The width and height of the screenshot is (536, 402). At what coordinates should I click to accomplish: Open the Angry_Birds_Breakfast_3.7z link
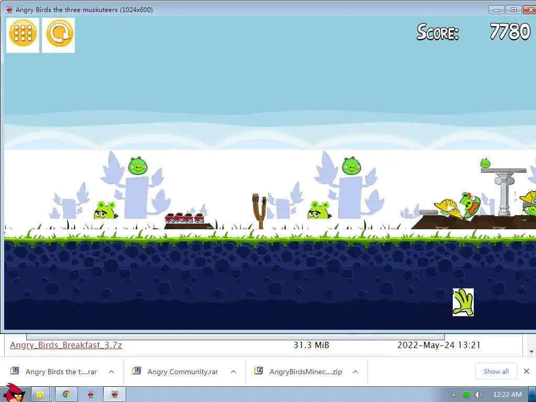(66, 345)
